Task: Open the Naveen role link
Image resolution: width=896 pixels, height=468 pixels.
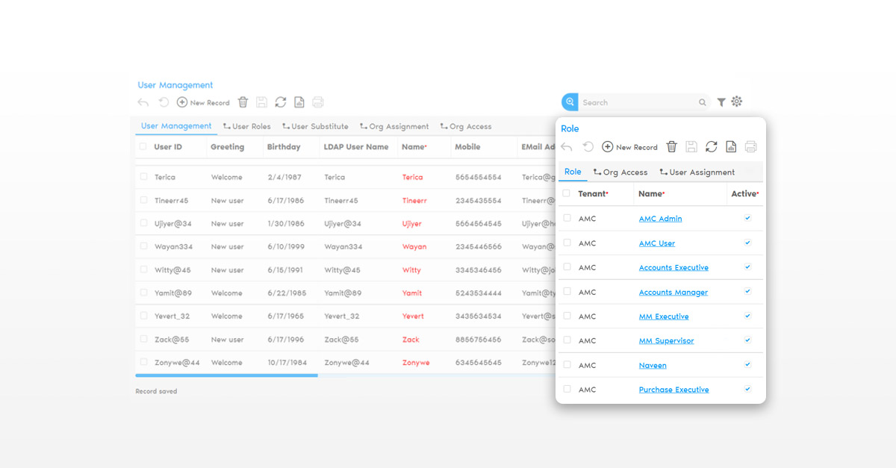Action: 653,366
